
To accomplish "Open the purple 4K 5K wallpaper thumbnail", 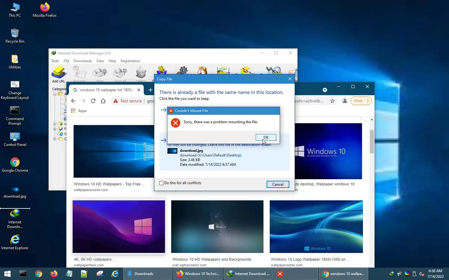I will tap(119, 226).
